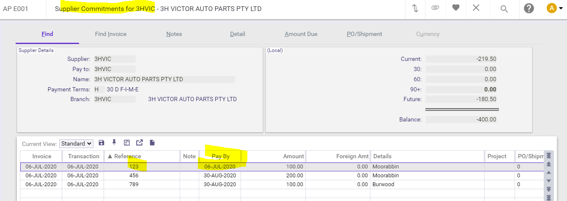Screen dimensions: 567x201
Task: Save the current grid view
Action: tap(101, 143)
